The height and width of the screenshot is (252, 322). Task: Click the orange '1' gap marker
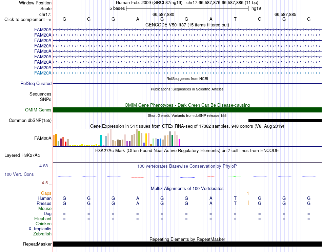248,193
